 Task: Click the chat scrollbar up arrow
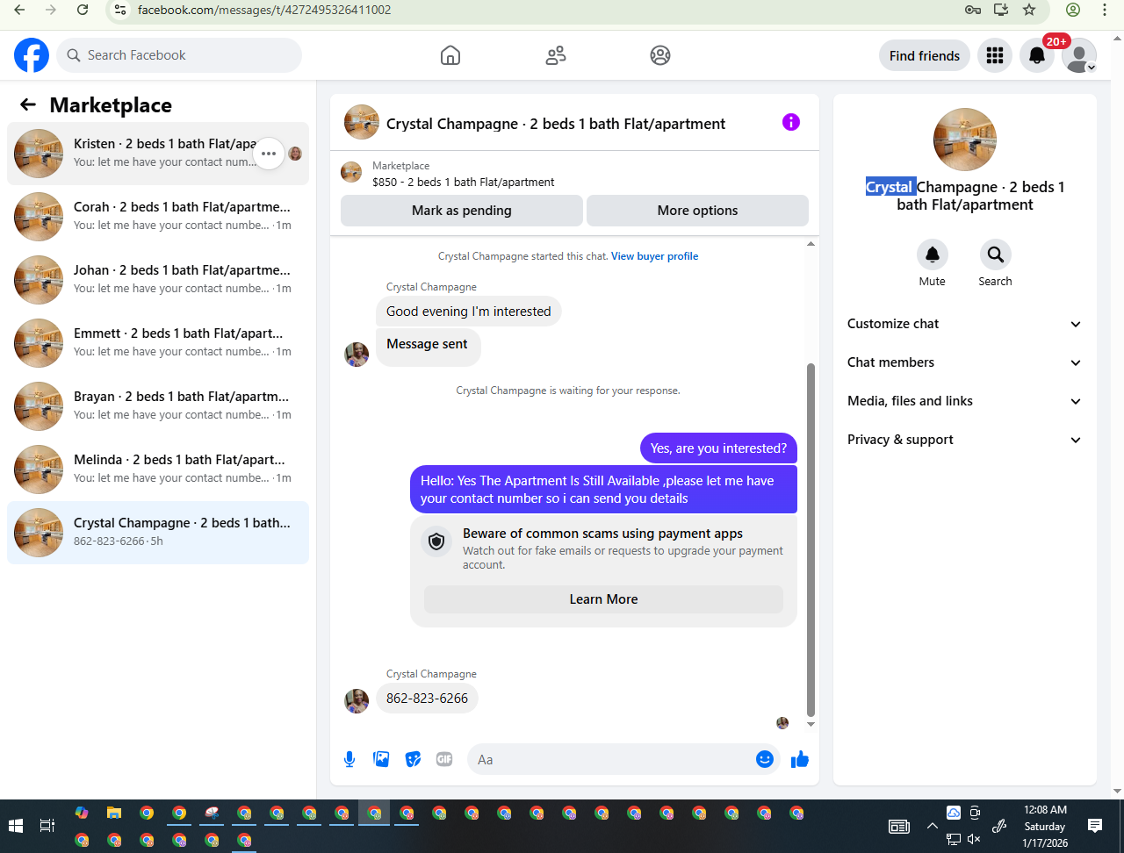point(811,244)
